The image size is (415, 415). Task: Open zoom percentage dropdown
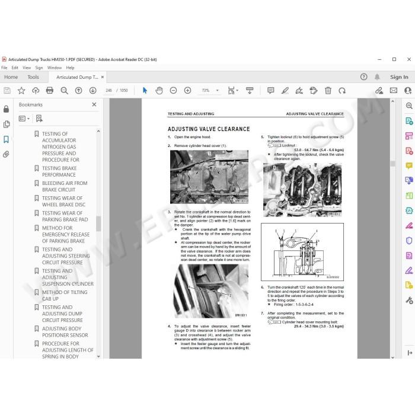[218, 91]
